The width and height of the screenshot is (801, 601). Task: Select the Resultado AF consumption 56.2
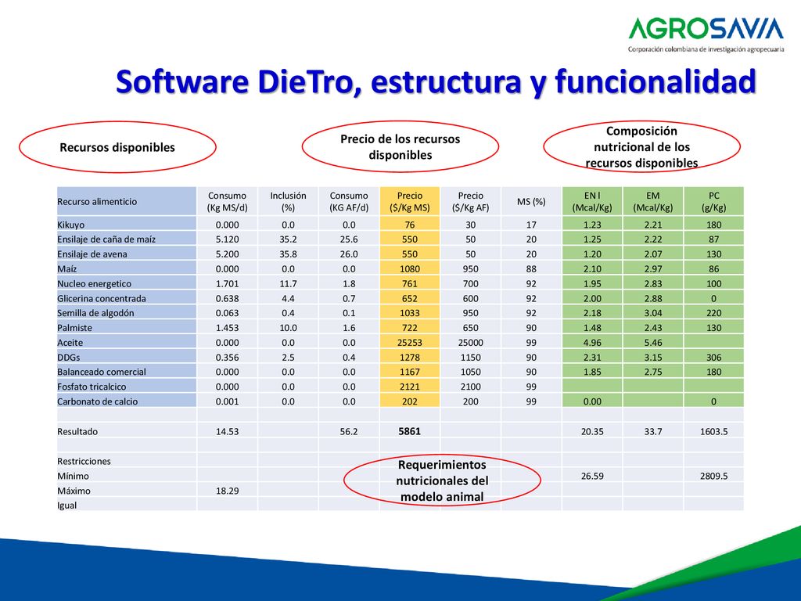point(349,431)
